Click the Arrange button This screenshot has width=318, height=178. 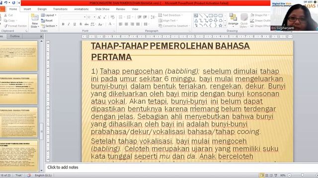click(233, 20)
